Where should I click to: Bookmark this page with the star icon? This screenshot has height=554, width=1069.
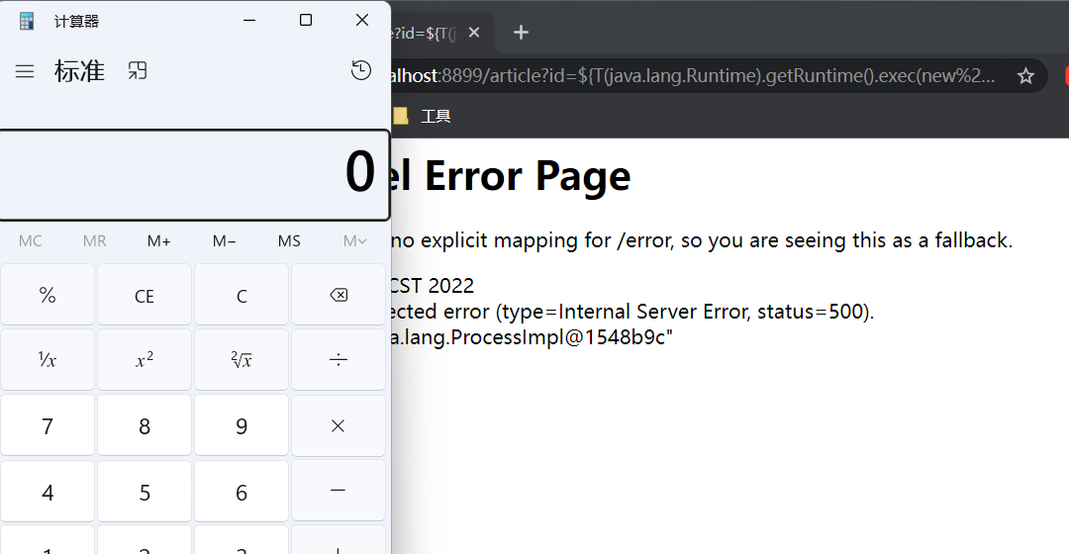1025,75
